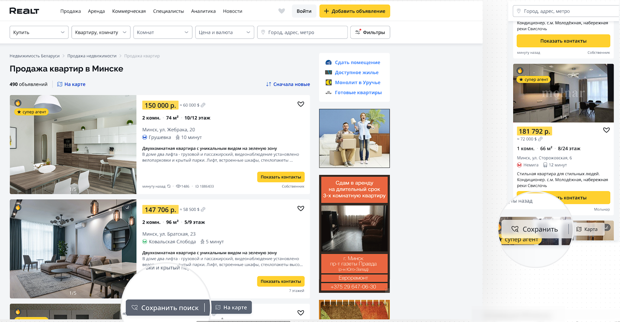Open the Realt logo home link
Image resolution: width=620 pixels, height=322 pixels.
[x=24, y=11]
